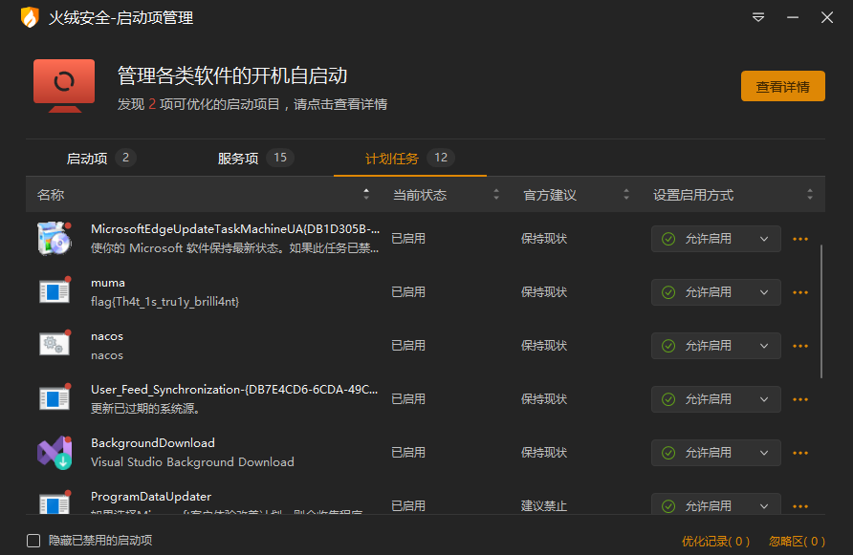Open more options for muma row

click(x=800, y=292)
